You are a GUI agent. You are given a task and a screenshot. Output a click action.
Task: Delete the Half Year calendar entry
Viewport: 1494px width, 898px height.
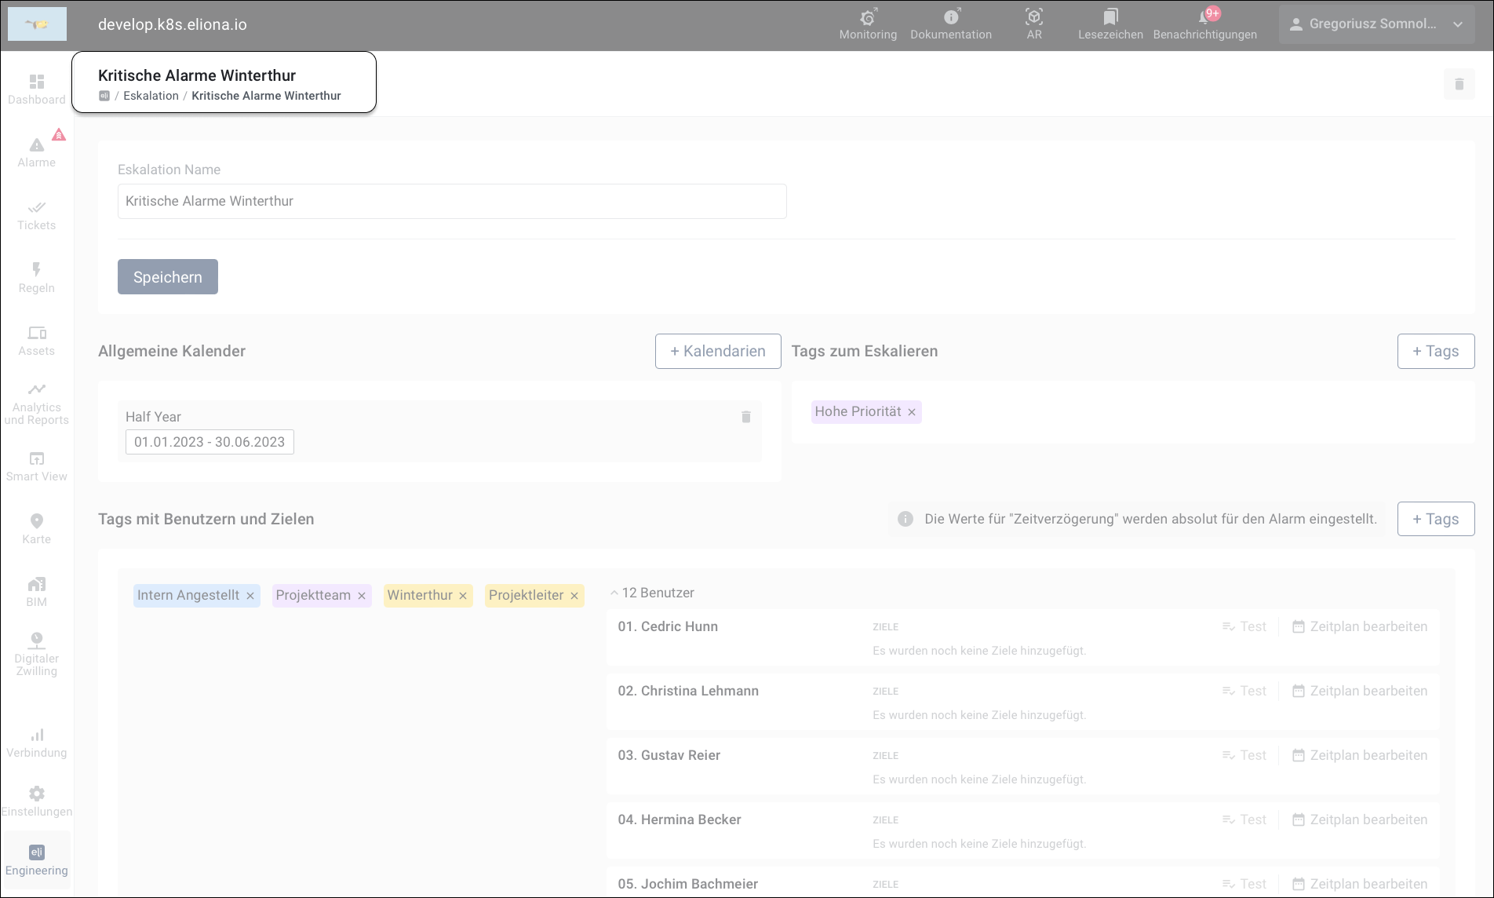pos(745,417)
